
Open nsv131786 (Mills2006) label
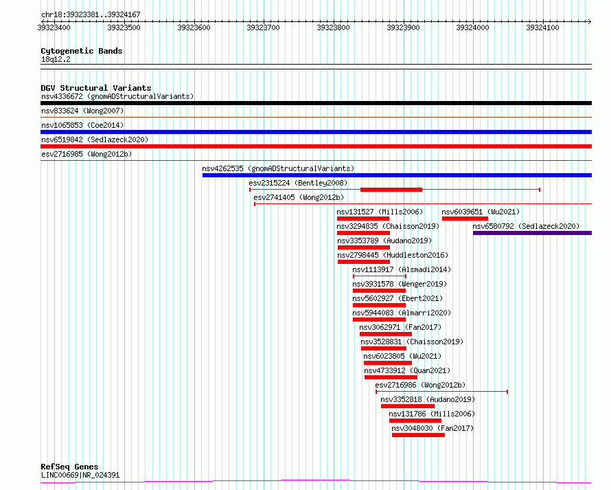tap(432, 414)
